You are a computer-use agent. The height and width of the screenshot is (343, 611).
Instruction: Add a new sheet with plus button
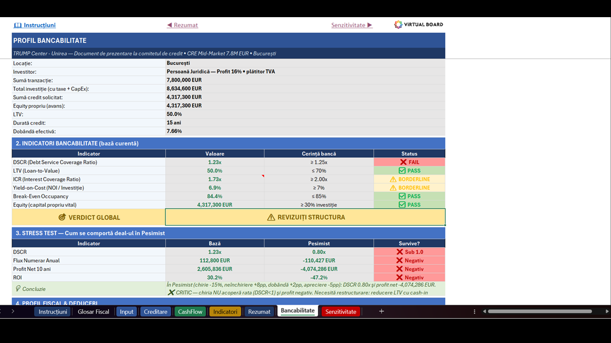[x=381, y=311]
